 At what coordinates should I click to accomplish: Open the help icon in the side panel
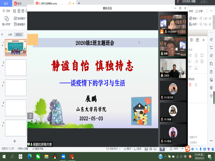click(x=198, y=40)
